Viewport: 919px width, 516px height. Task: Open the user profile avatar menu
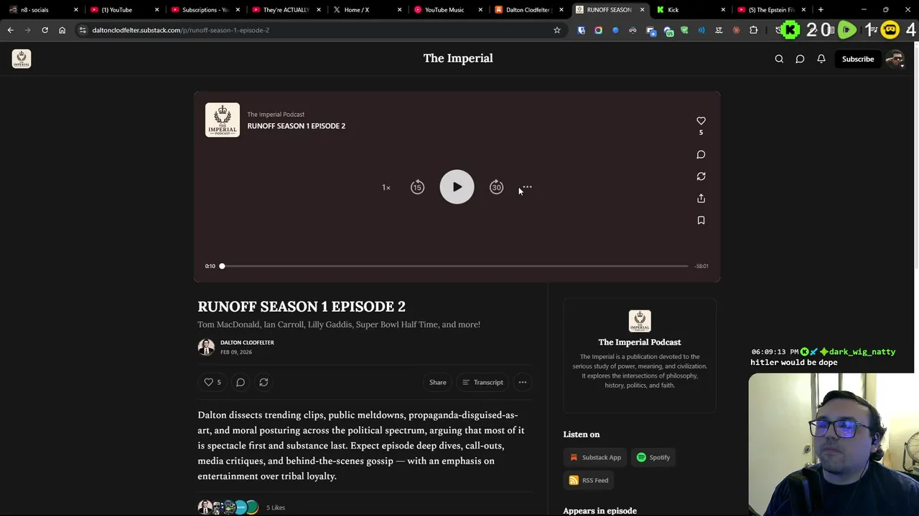coord(895,59)
